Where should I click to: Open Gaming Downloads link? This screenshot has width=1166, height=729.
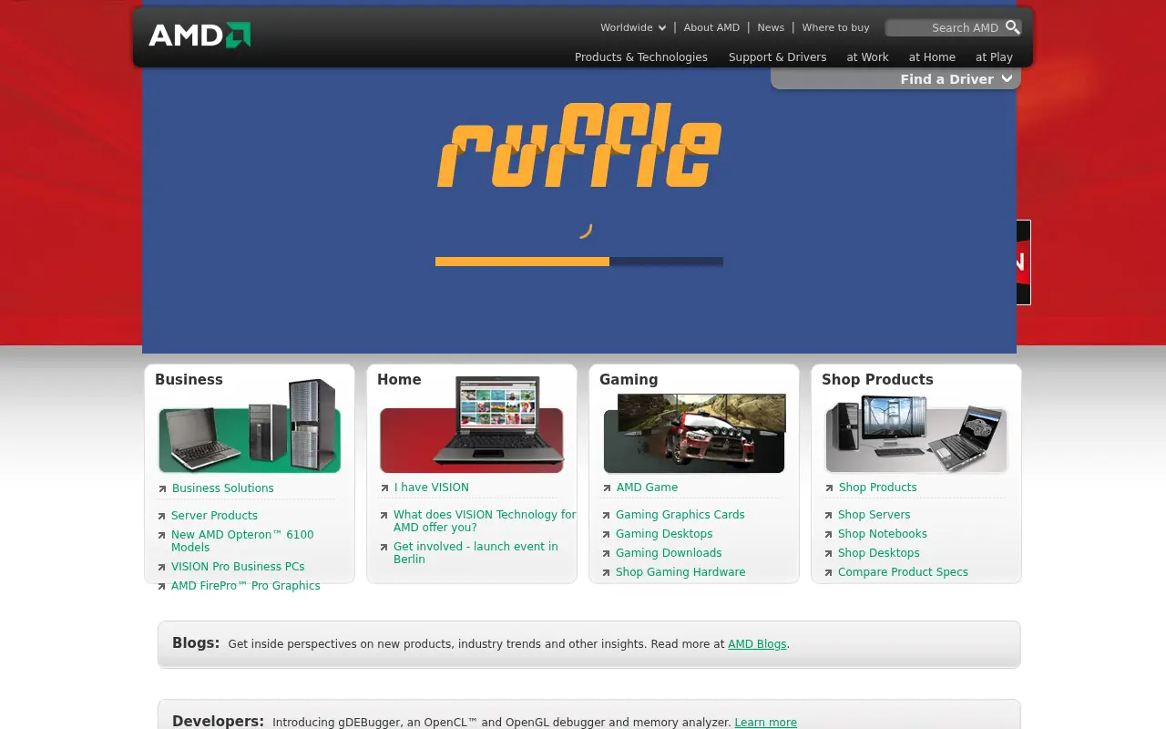(669, 553)
